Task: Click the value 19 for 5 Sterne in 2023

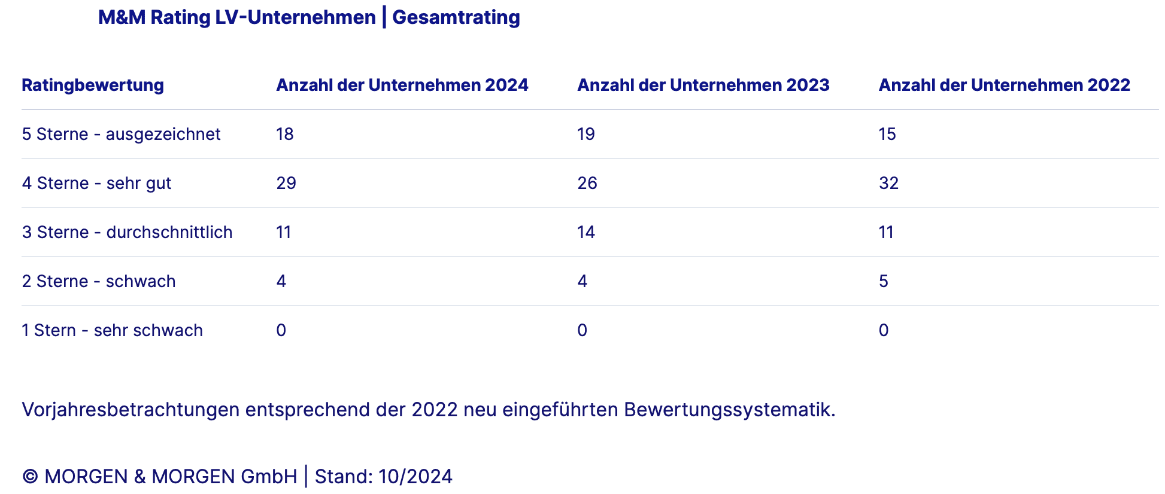Action: [586, 134]
